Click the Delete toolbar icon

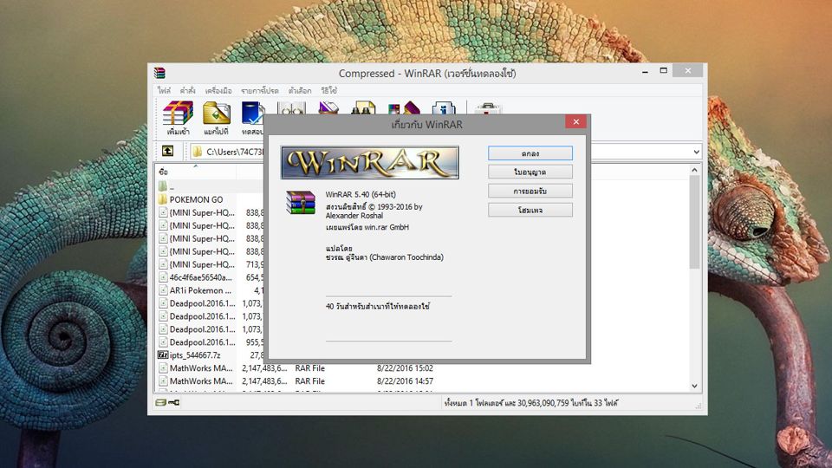328,107
